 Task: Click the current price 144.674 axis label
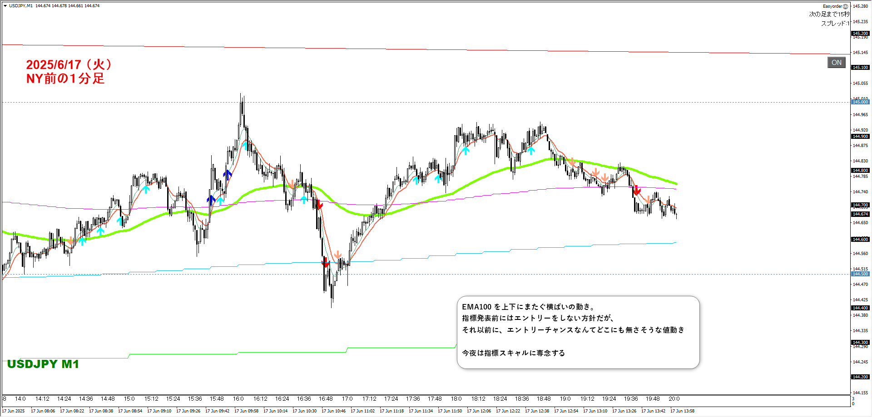click(x=860, y=214)
